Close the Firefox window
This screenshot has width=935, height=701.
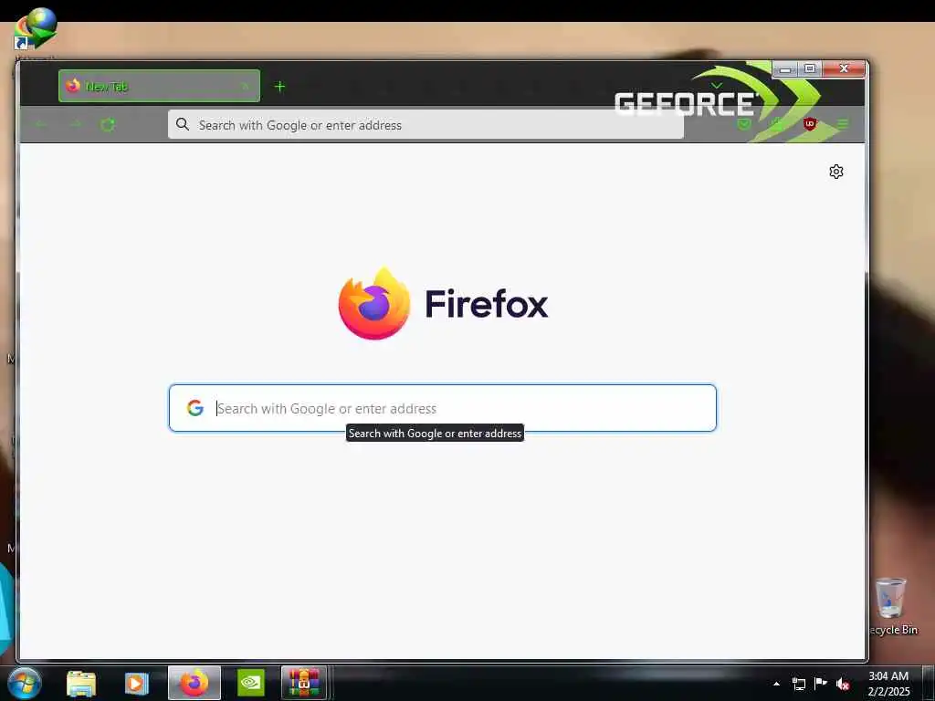[x=844, y=69]
